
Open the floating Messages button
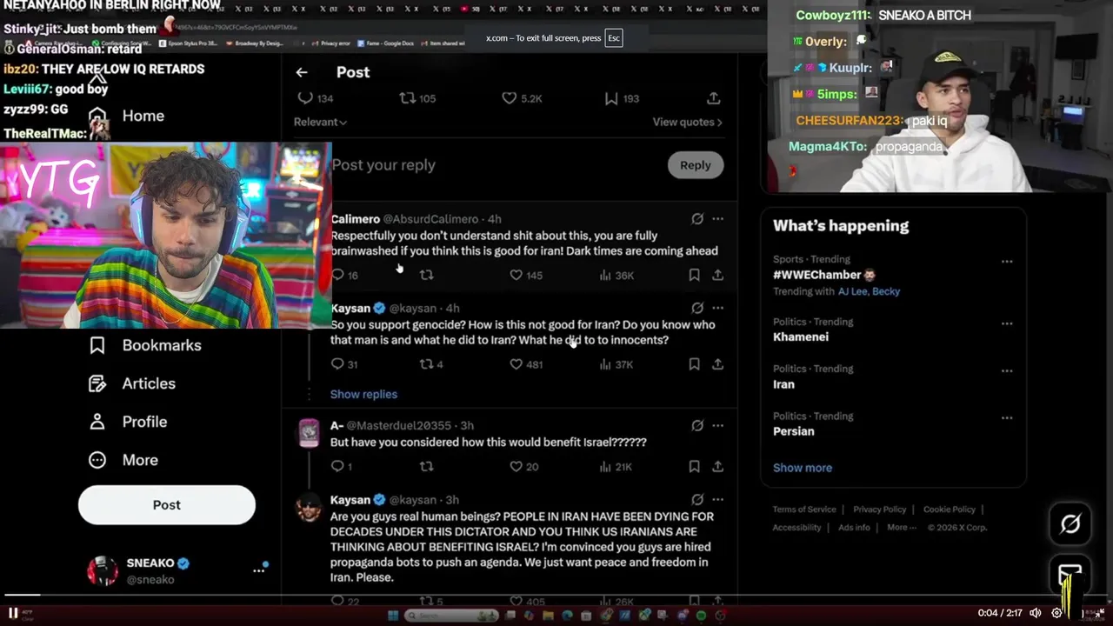pos(1070,576)
